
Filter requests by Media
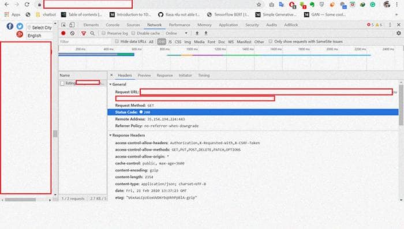point(199,42)
